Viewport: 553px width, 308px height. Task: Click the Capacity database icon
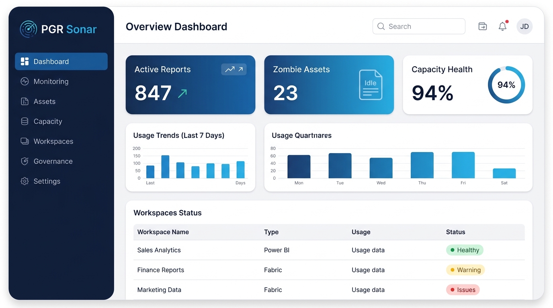[25, 121]
